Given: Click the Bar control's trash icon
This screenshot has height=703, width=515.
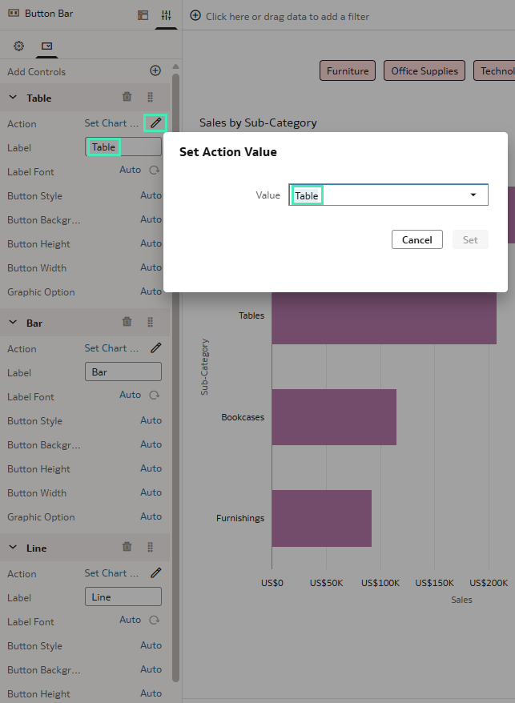Looking at the screenshot, I should coord(127,323).
